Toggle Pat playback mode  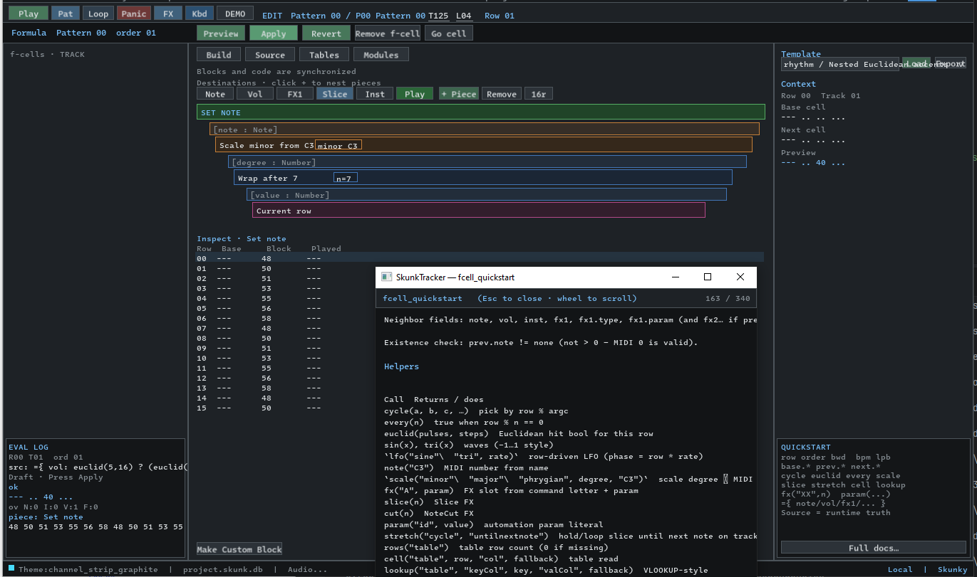point(65,14)
